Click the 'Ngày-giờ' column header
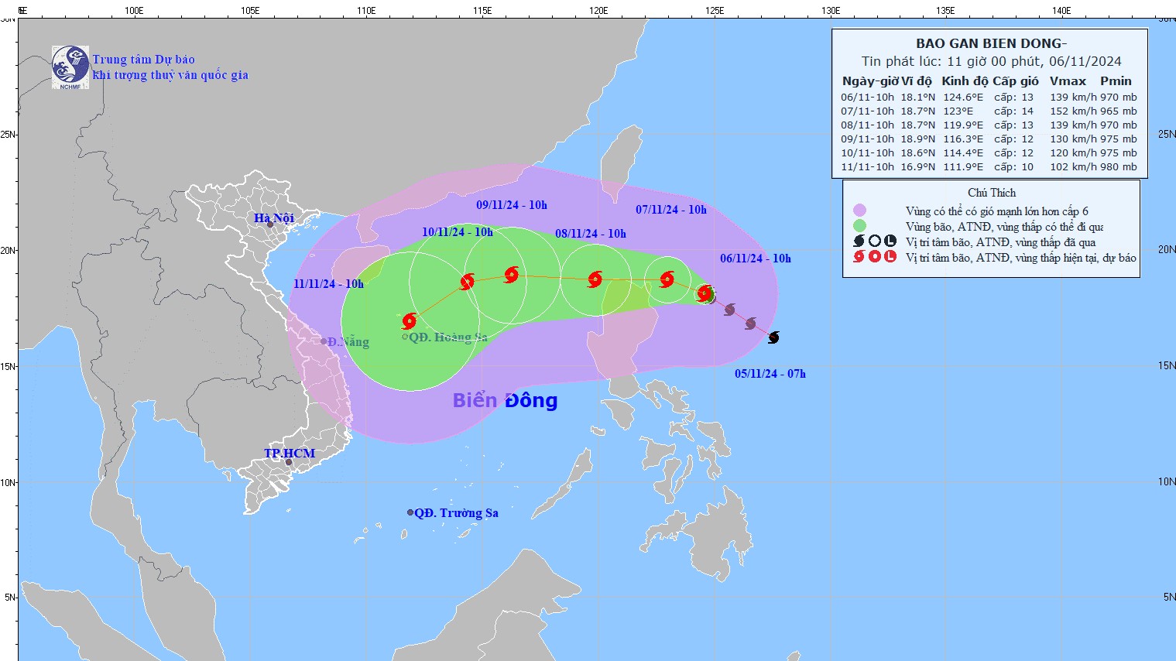The height and width of the screenshot is (661, 1176). tap(870, 81)
